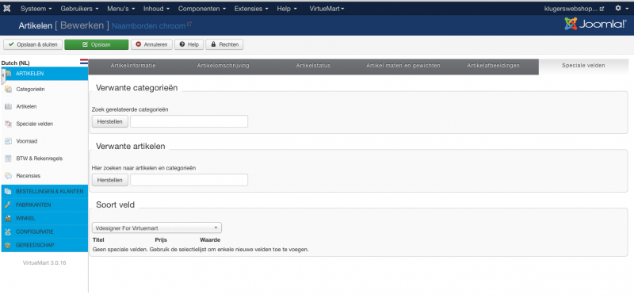The height and width of the screenshot is (302, 634).
Task: Focus the related categories search field
Action: tap(189, 121)
